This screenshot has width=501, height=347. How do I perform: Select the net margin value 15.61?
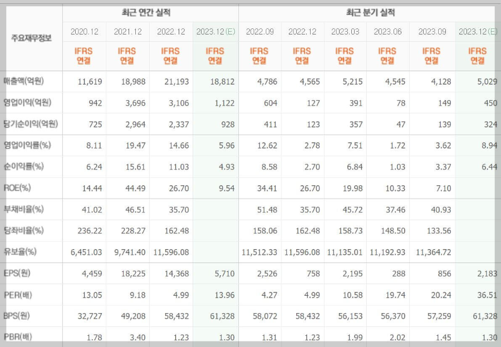135,167
